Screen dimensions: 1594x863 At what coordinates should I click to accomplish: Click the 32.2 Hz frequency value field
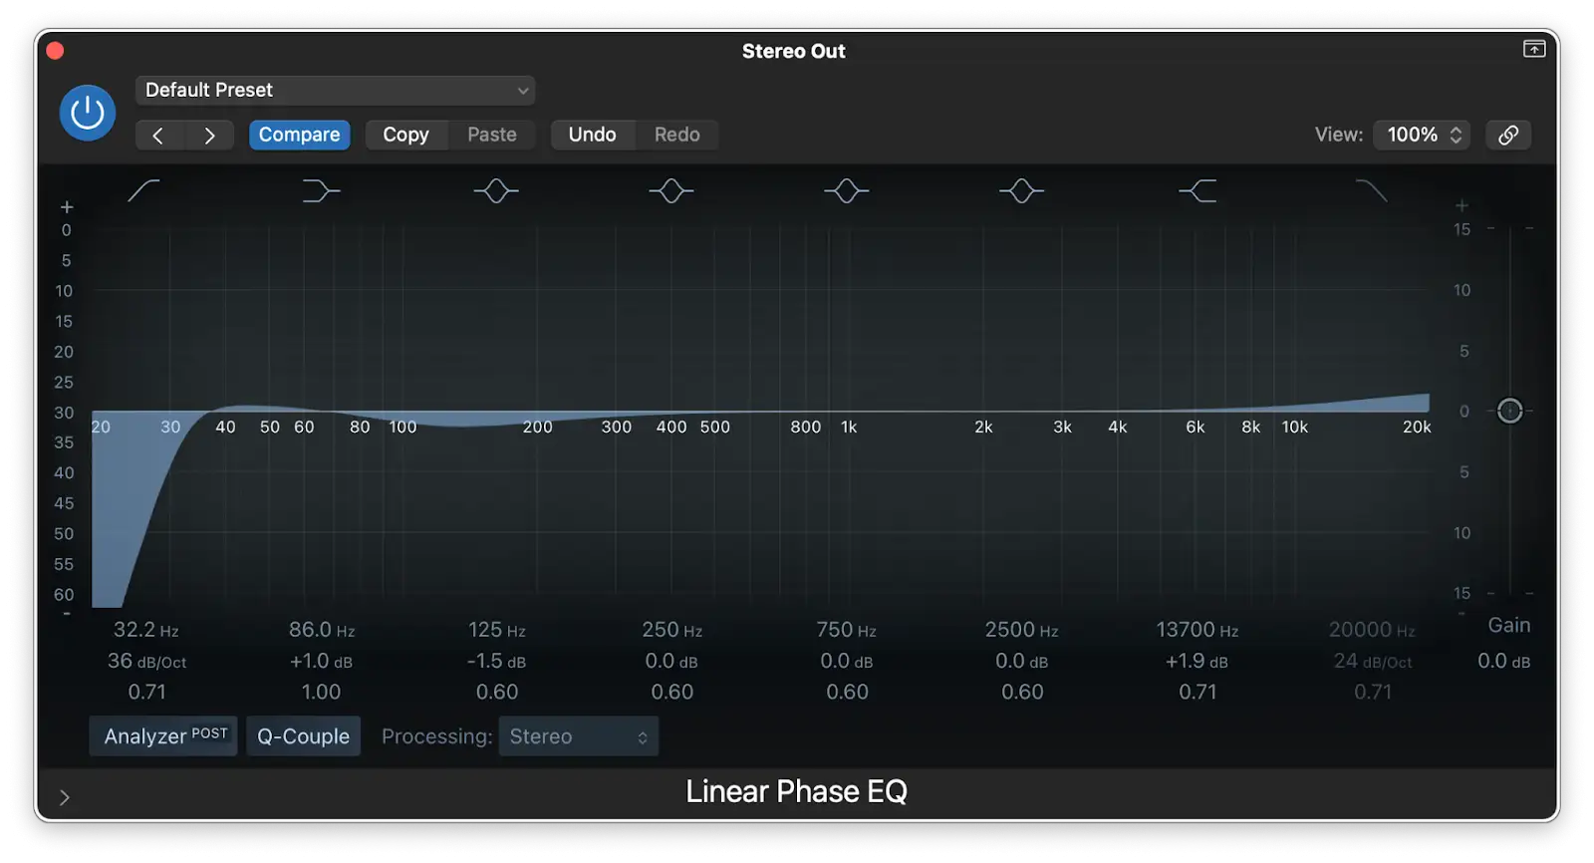tap(145, 630)
